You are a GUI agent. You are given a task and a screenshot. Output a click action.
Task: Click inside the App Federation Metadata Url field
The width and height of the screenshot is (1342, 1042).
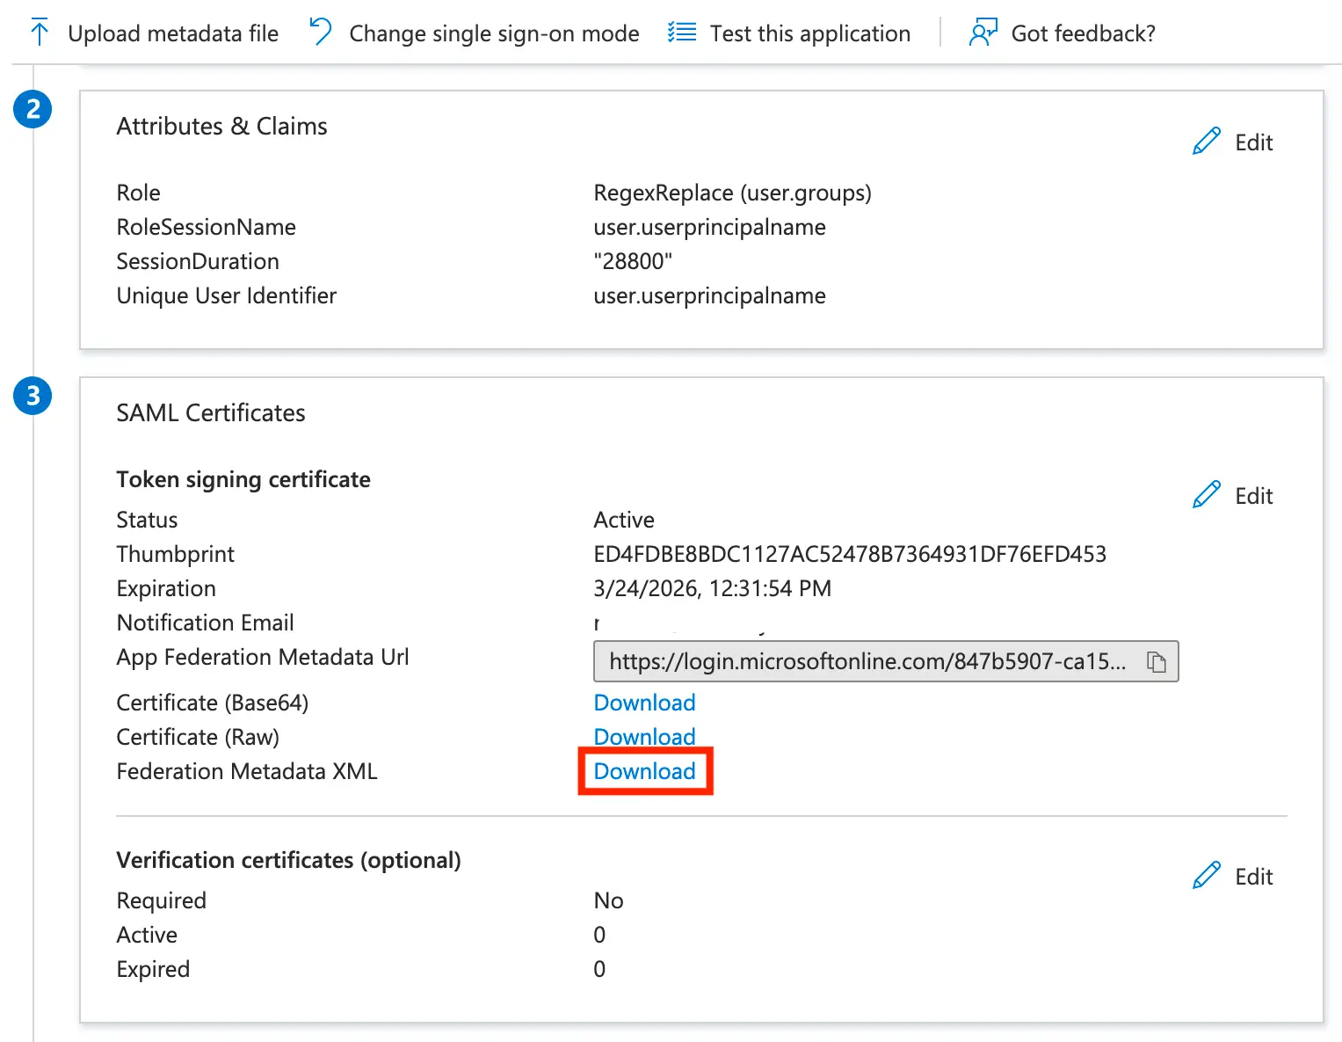coord(866,662)
